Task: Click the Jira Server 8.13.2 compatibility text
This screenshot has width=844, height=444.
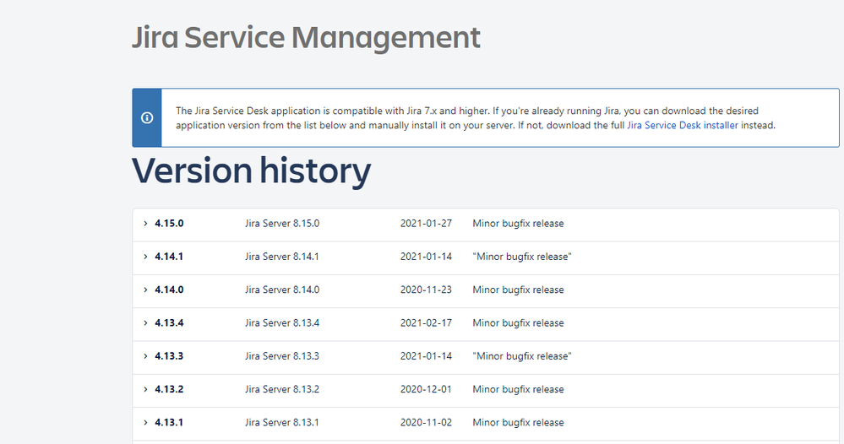Action: (282, 389)
